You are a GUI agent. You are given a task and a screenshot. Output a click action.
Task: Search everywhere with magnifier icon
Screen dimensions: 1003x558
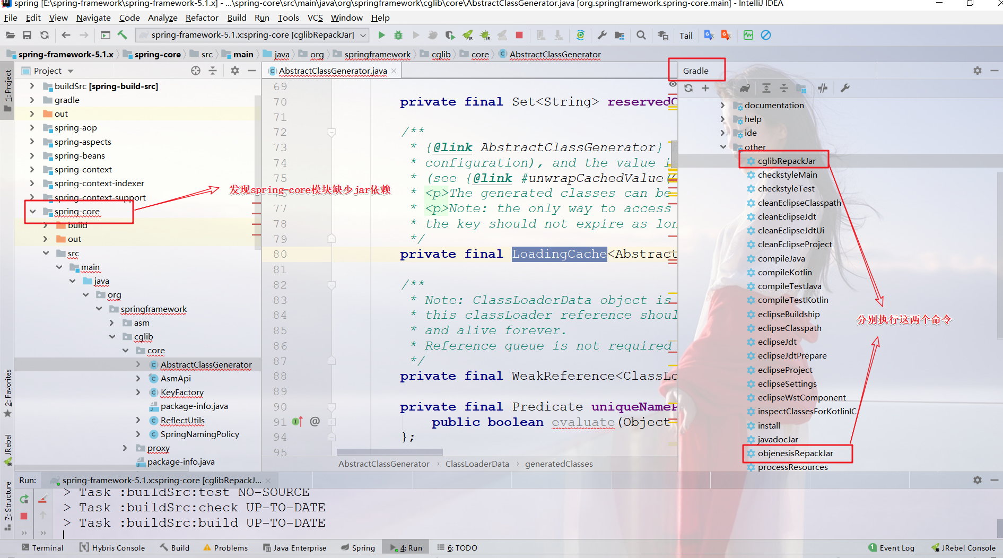(641, 35)
